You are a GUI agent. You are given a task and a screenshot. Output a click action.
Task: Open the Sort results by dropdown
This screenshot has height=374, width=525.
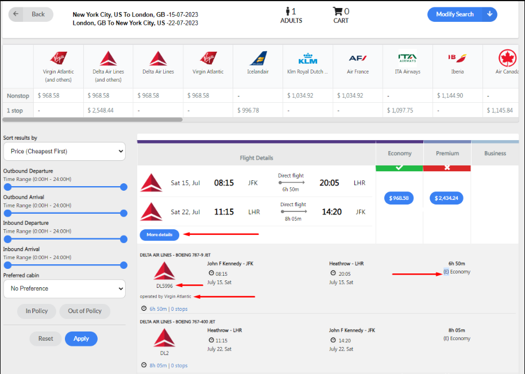[65, 151]
